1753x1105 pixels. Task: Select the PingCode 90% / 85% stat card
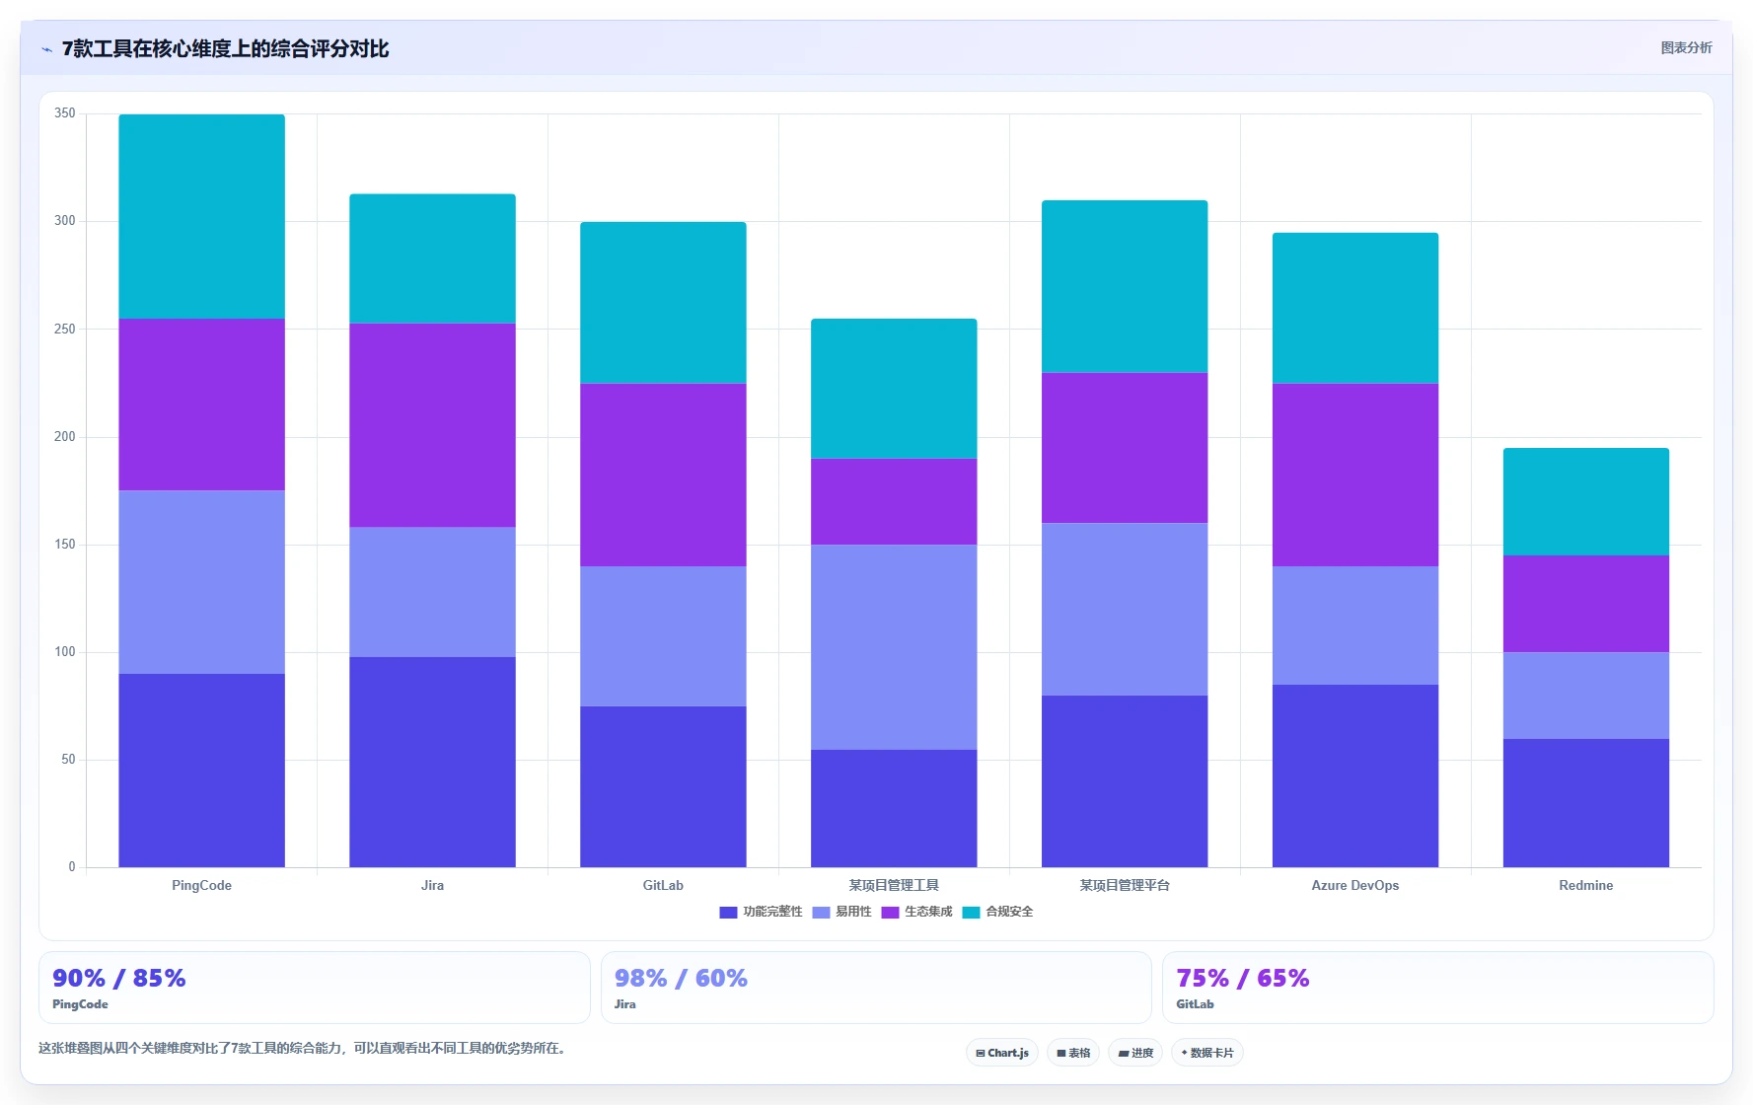315,988
